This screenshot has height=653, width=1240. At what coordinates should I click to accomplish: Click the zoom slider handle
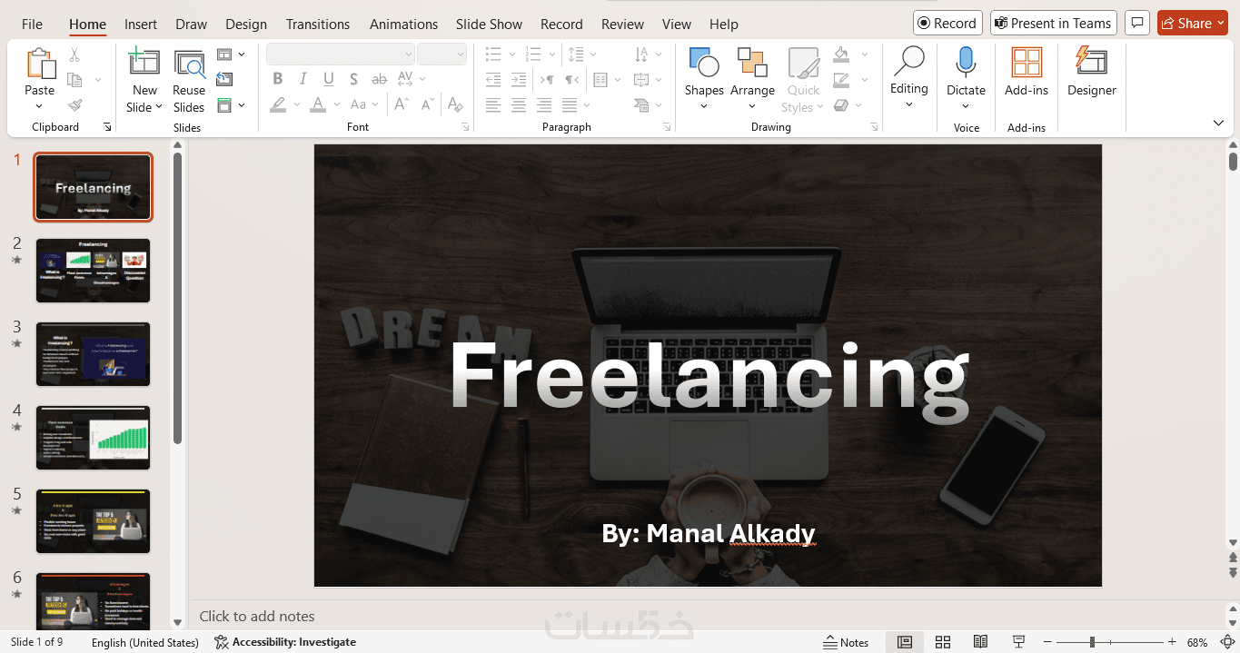pyautogui.click(x=1092, y=642)
